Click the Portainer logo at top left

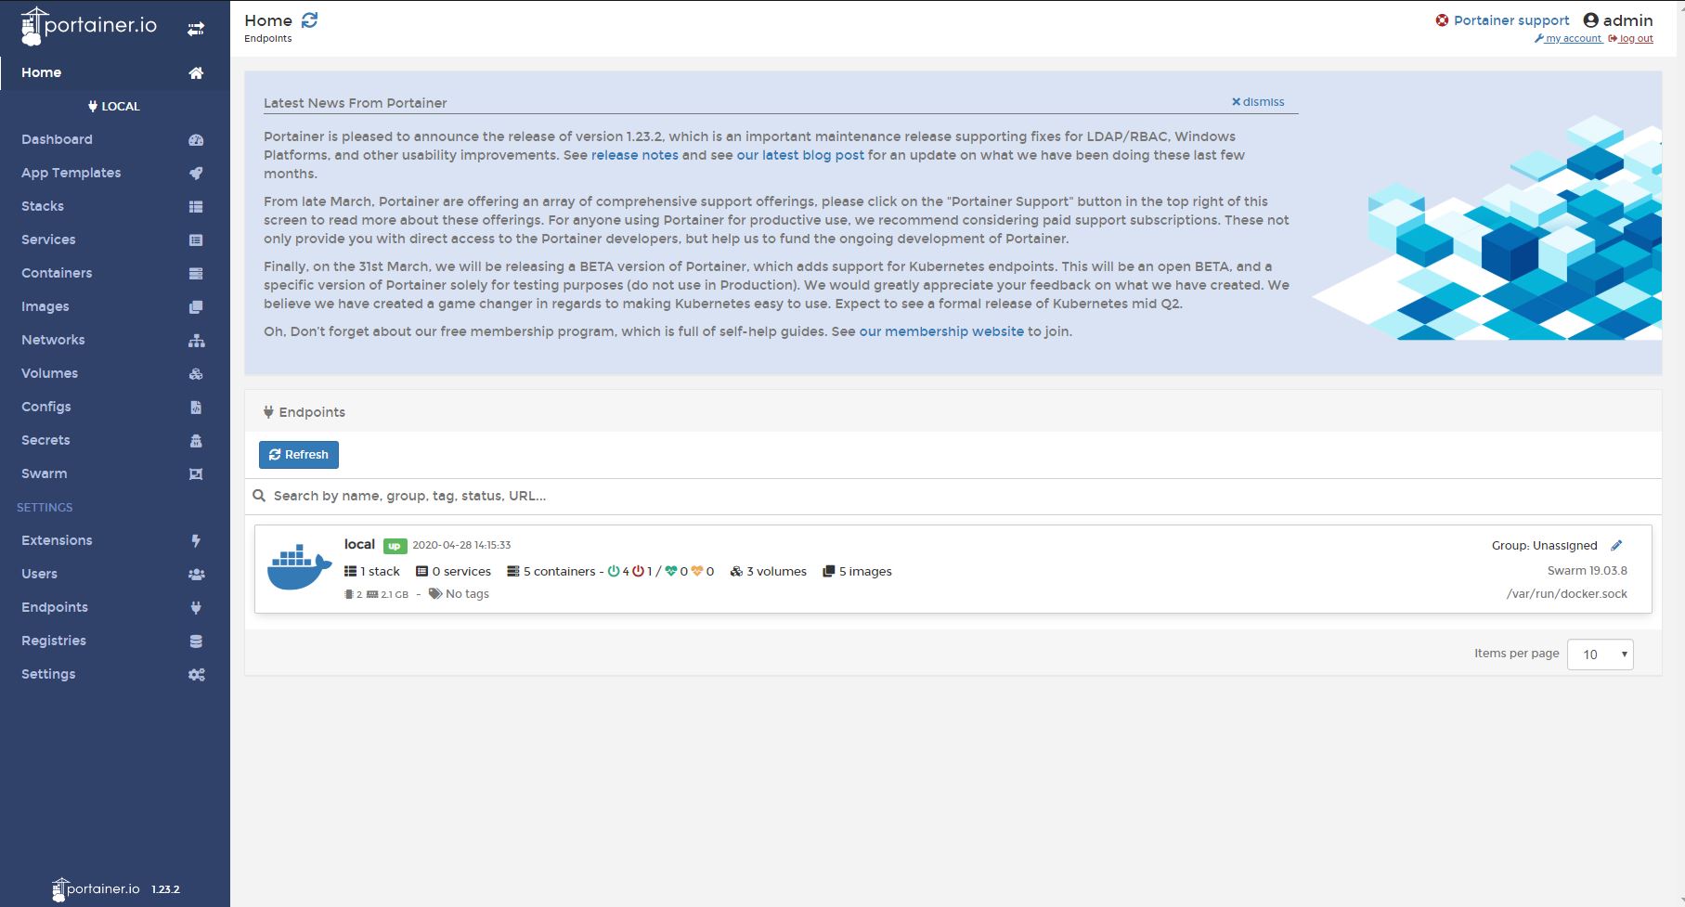click(x=89, y=26)
